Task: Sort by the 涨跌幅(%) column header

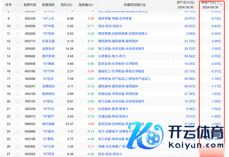Action: (x=86, y=5)
